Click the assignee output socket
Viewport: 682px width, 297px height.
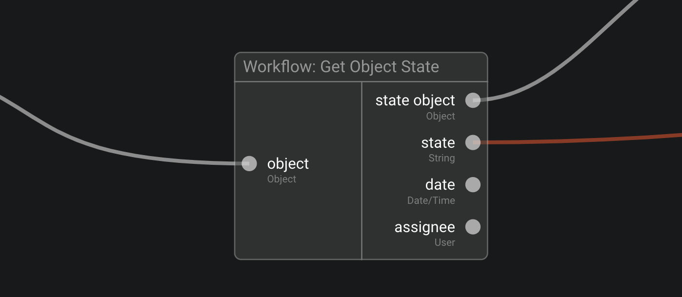pyautogui.click(x=472, y=227)
